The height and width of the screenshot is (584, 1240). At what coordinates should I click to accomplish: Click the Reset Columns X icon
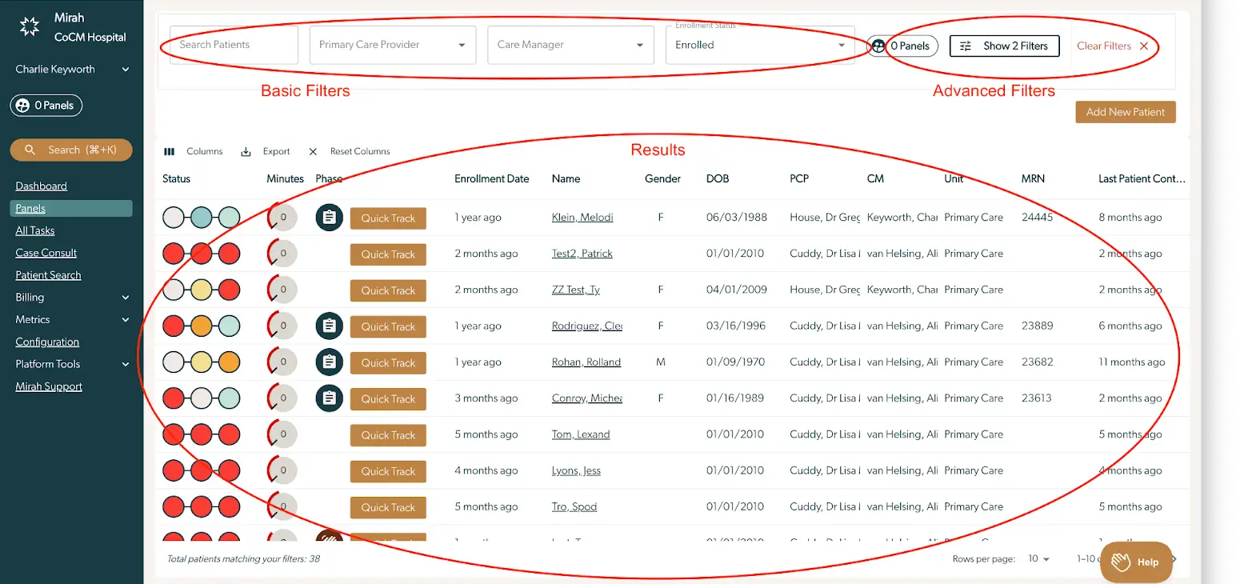coord(312,151)
